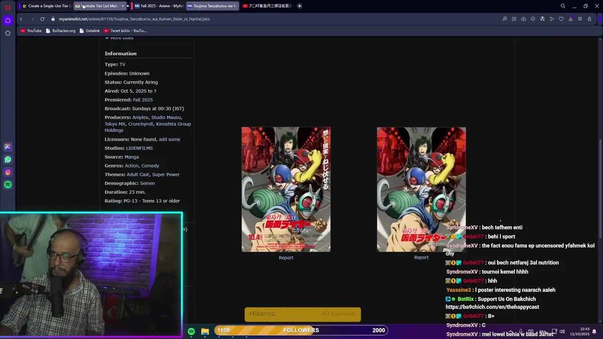Open the profile account icon

589,19
